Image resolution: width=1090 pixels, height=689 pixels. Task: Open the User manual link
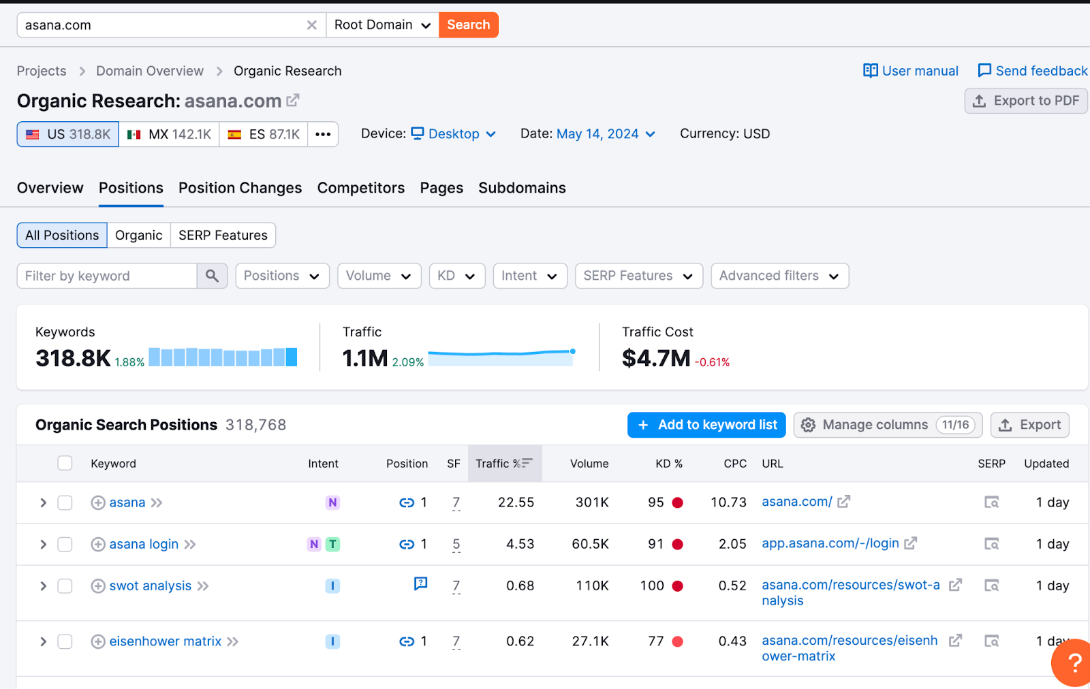coord(911,71)
